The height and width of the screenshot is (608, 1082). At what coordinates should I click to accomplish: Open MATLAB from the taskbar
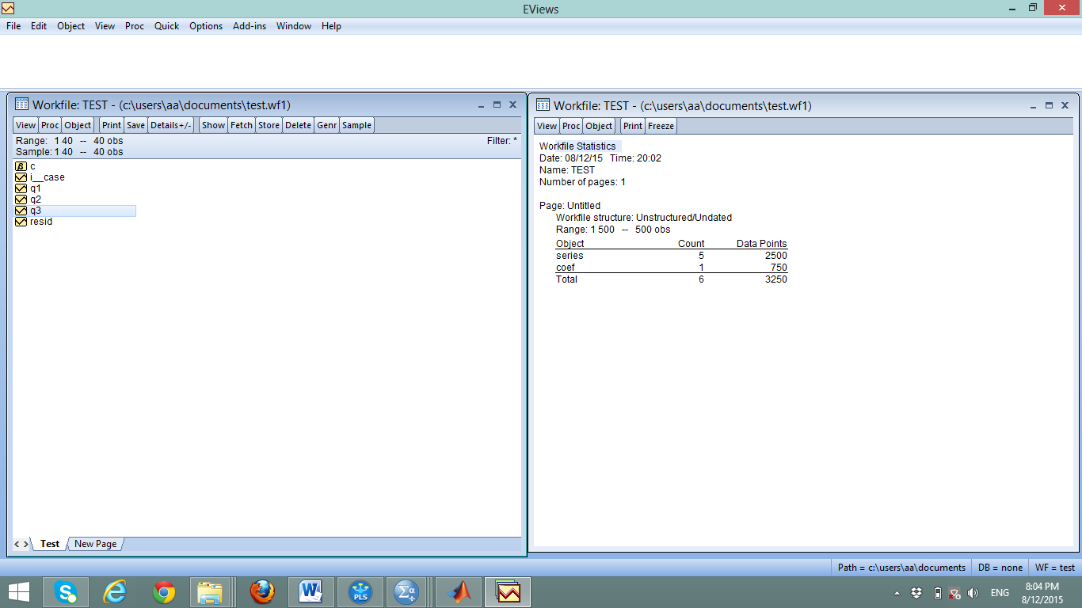point(458,591)
